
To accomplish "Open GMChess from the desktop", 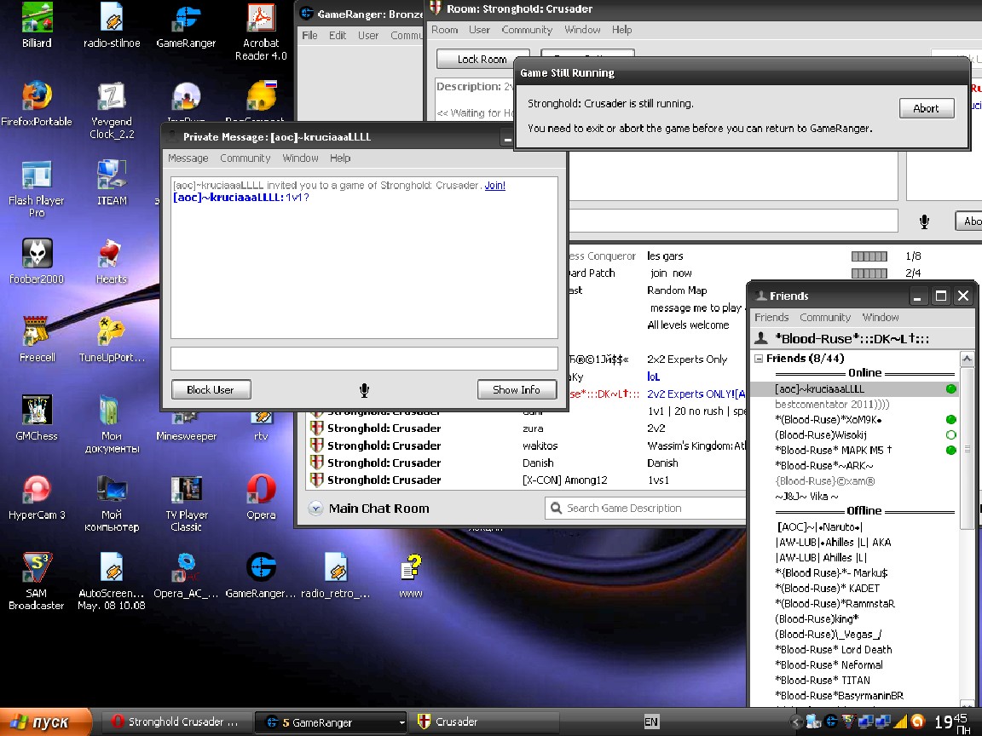I will (x=37, y=411).
